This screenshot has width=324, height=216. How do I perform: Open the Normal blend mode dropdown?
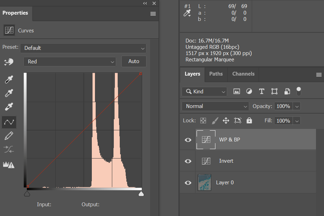click(x=215, y=106)
